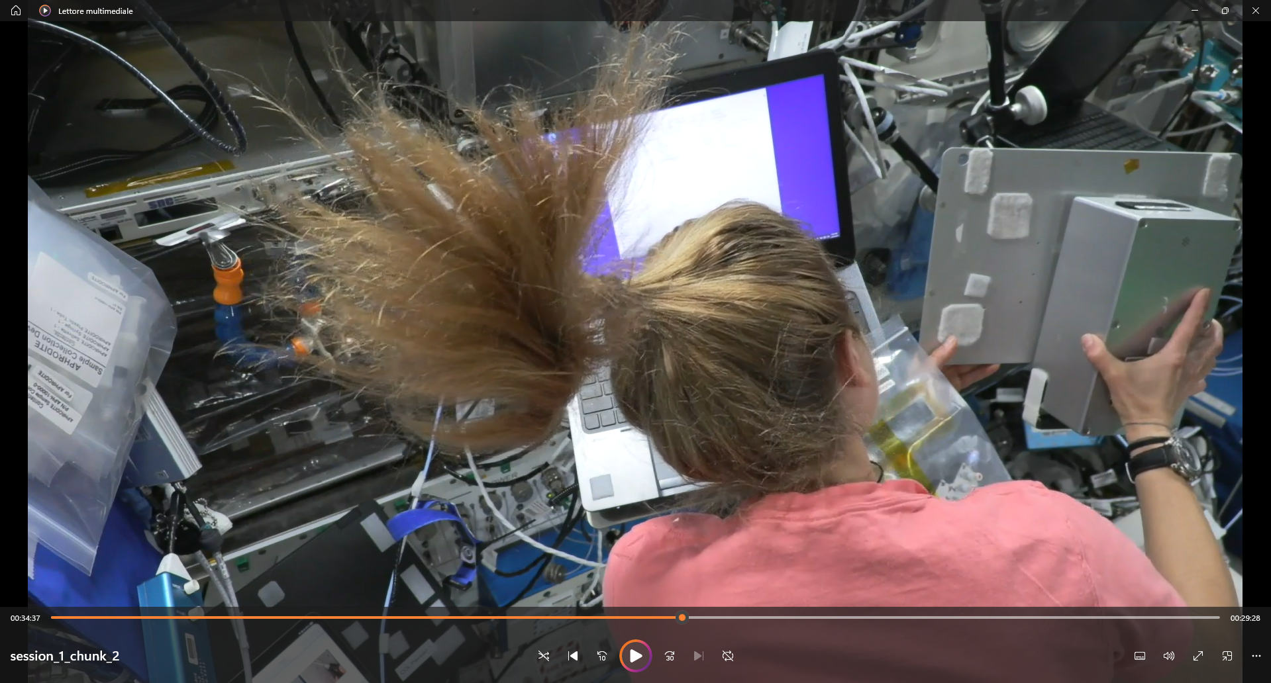The width and height of the screenshot is (1271, 683).
Task: Skip forward 30 seconds
Action: click(x=670, y=656)
